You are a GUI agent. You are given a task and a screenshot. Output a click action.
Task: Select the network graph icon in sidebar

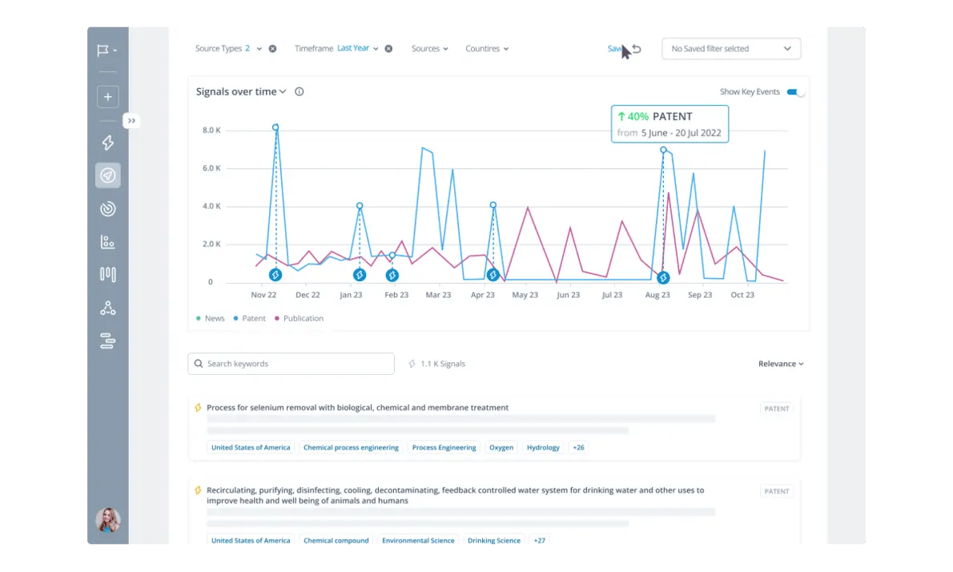pos(108,308)
